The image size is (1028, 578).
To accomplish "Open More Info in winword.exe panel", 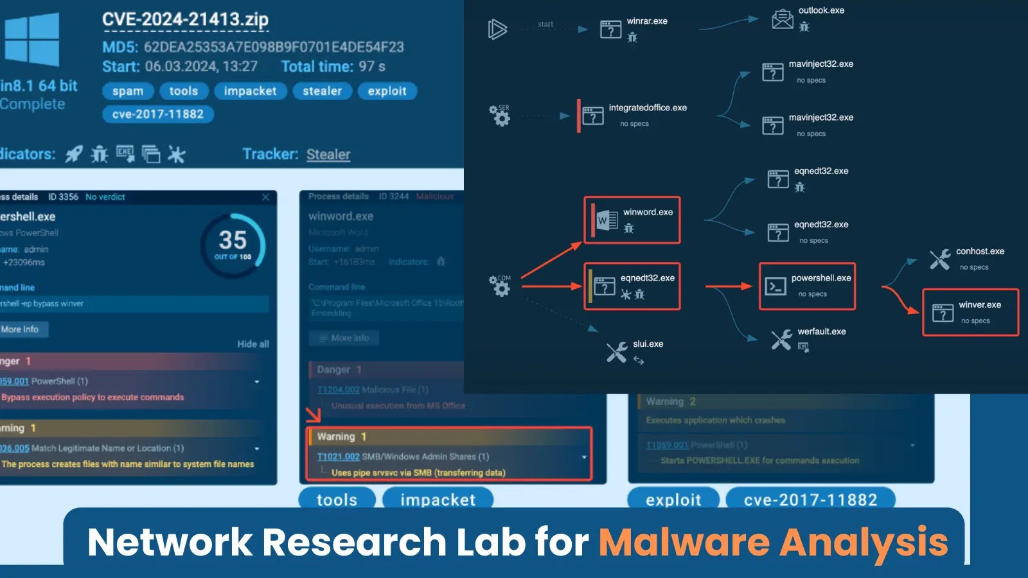I will tap(344, 338).
